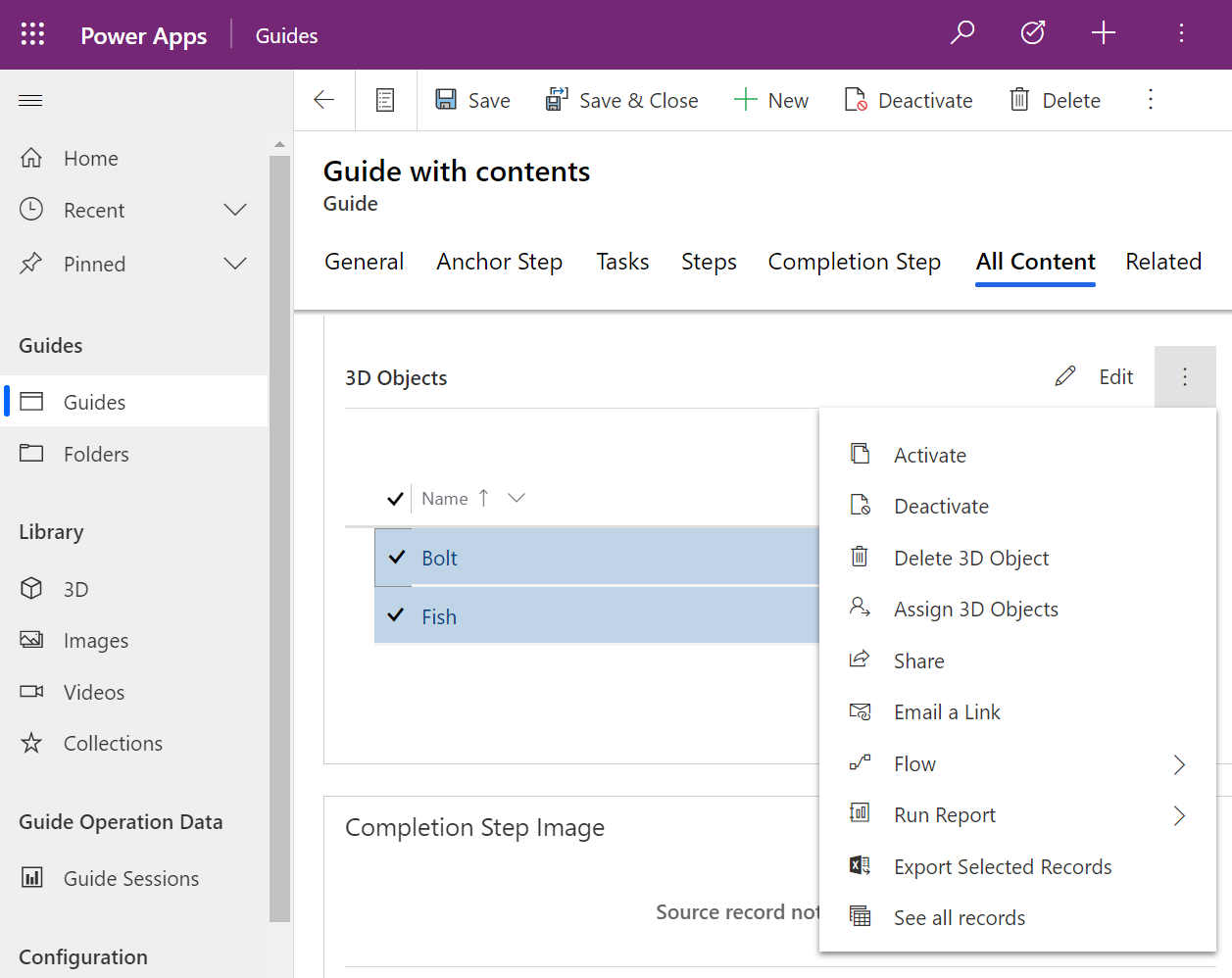The height and width of the screenshot is (978, 1232).
Task: Click the sidebar scrollbar thumb
Action: click(x=279, y=538)
